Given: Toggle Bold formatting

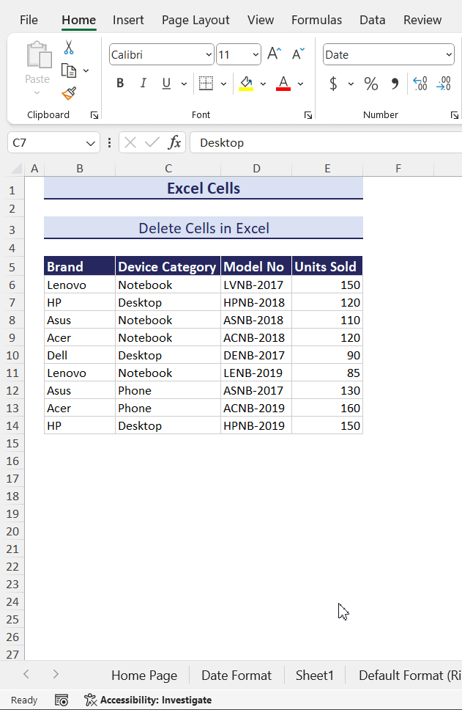Looking at the screenshot, I should [x=120, y=84].
